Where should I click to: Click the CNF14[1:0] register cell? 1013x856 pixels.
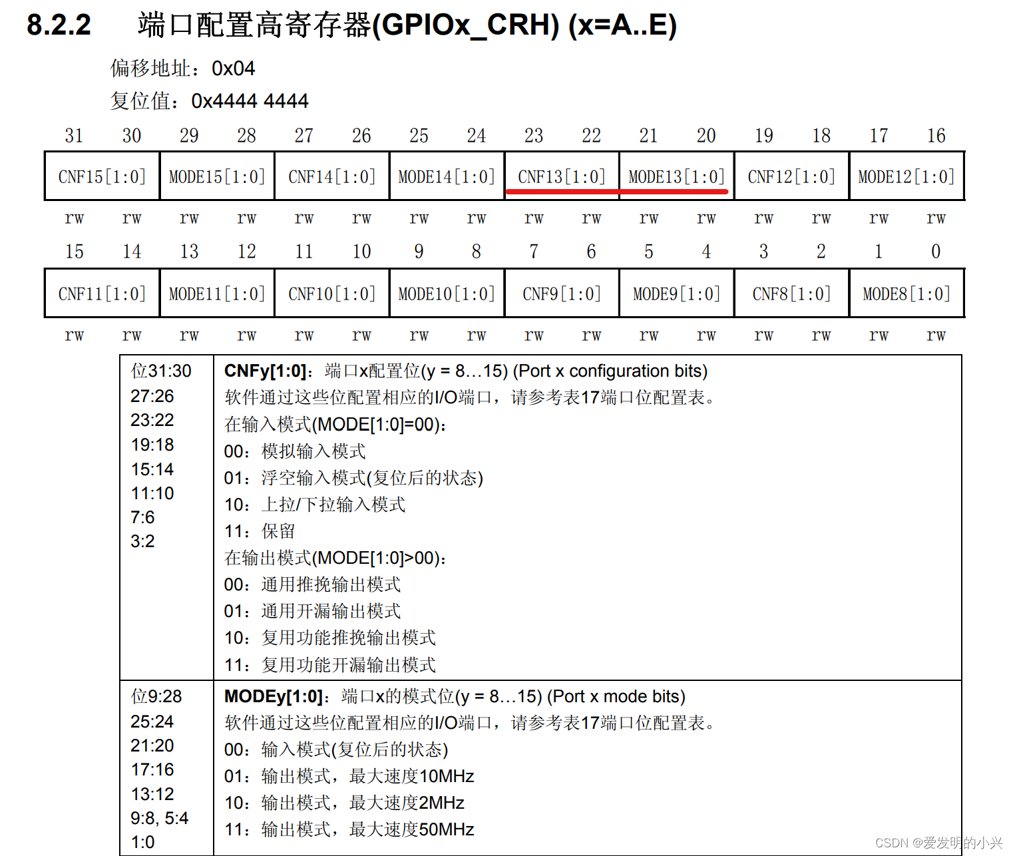[332, 176]
